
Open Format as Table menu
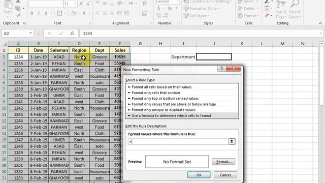pos(202,9)
